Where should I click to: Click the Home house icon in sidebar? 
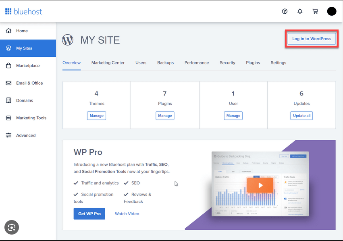(x=8, y=31)
